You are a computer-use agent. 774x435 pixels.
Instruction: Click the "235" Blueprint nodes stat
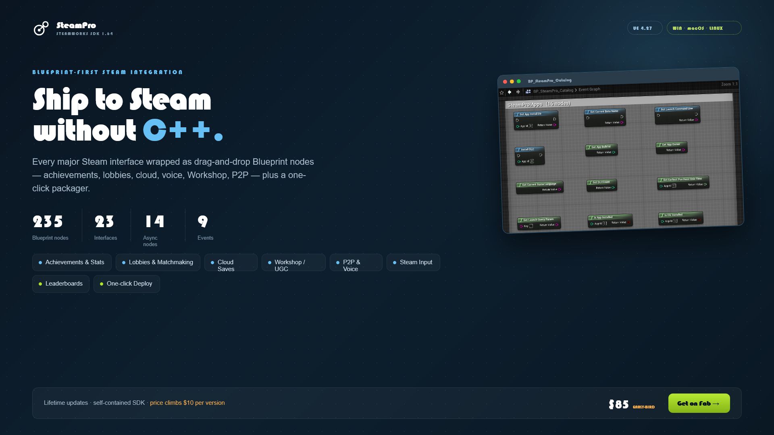click(x=48, y=221)
